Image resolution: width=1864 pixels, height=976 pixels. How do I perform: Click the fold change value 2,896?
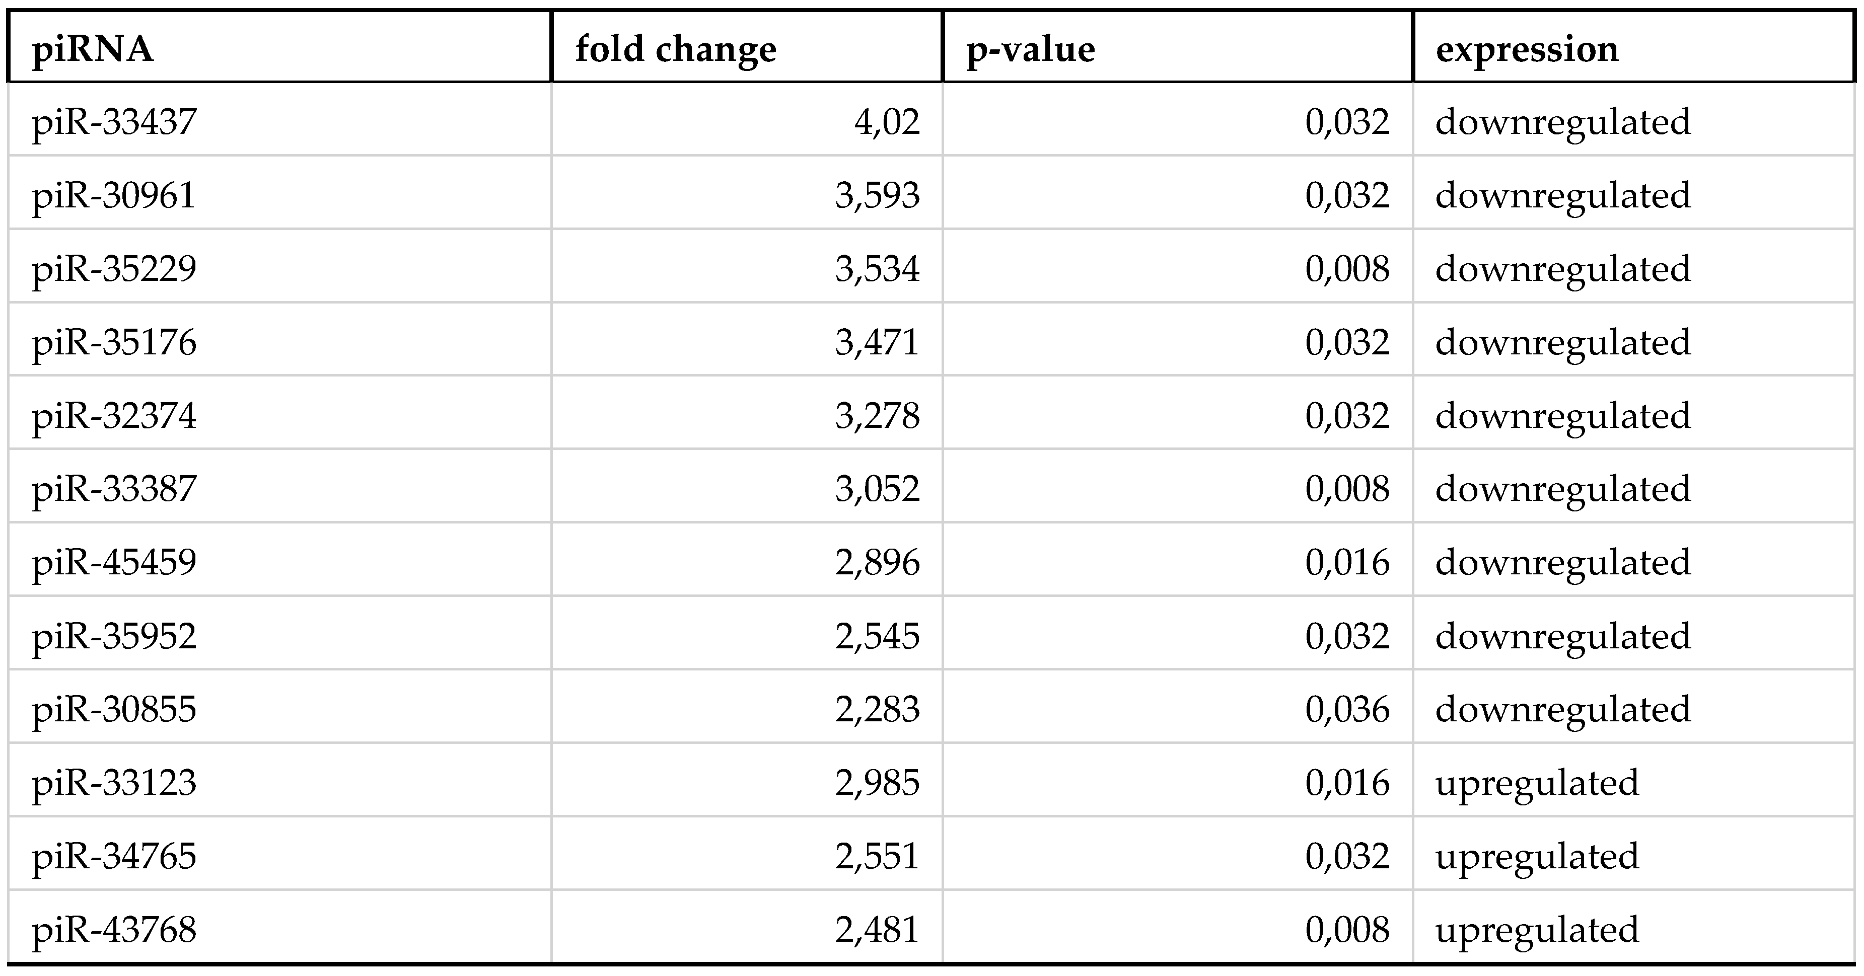point(877,563)
